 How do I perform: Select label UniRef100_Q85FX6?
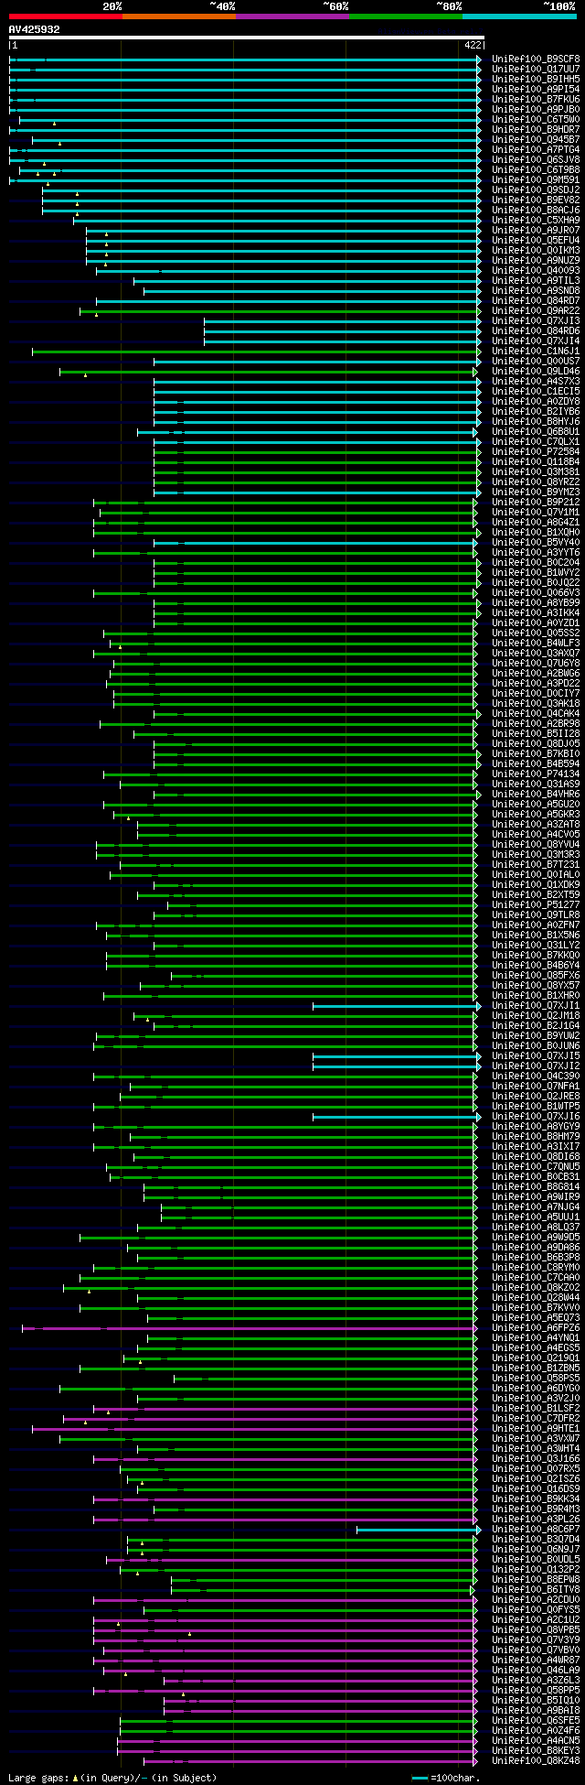pyautogui.click(x=536, y=976)
